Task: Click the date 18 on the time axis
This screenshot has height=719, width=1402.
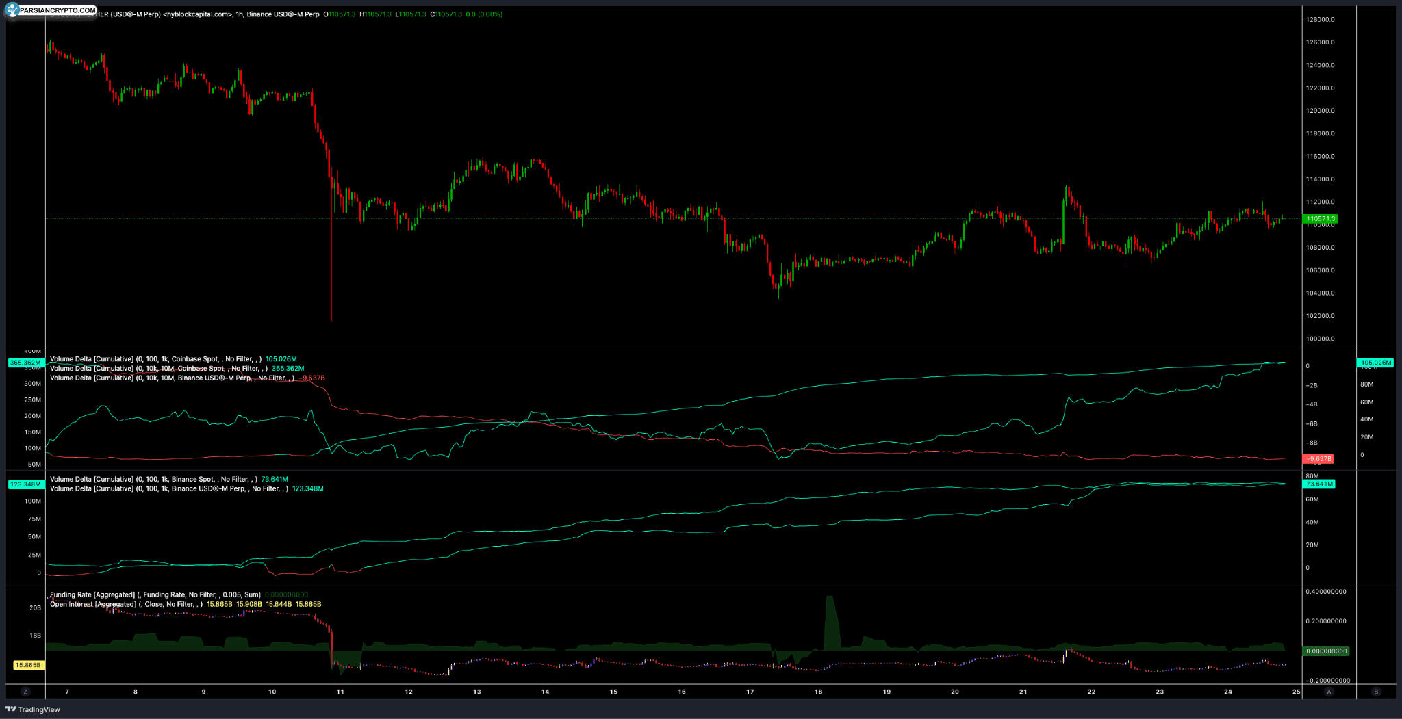Action: point(818,692)
